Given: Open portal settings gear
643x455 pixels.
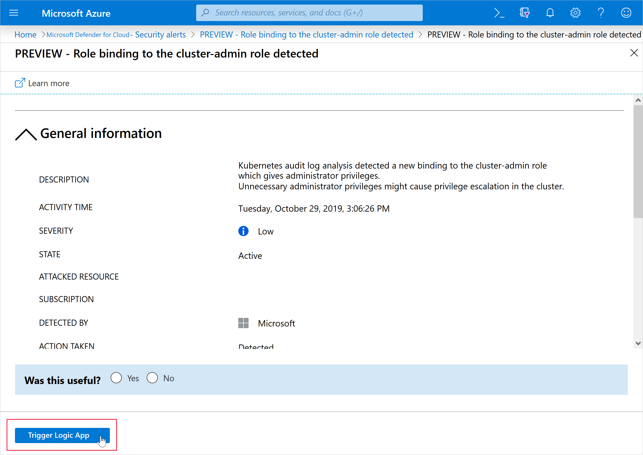Looking at the screenshot, I should click(575, 13).
